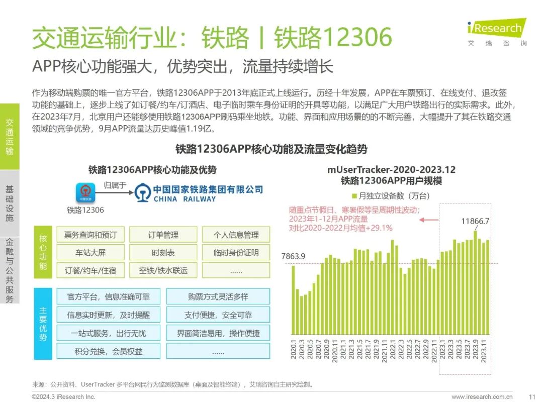
Task: Click the 空铁/铁水联运 box
Action: [x=163, y=270]
